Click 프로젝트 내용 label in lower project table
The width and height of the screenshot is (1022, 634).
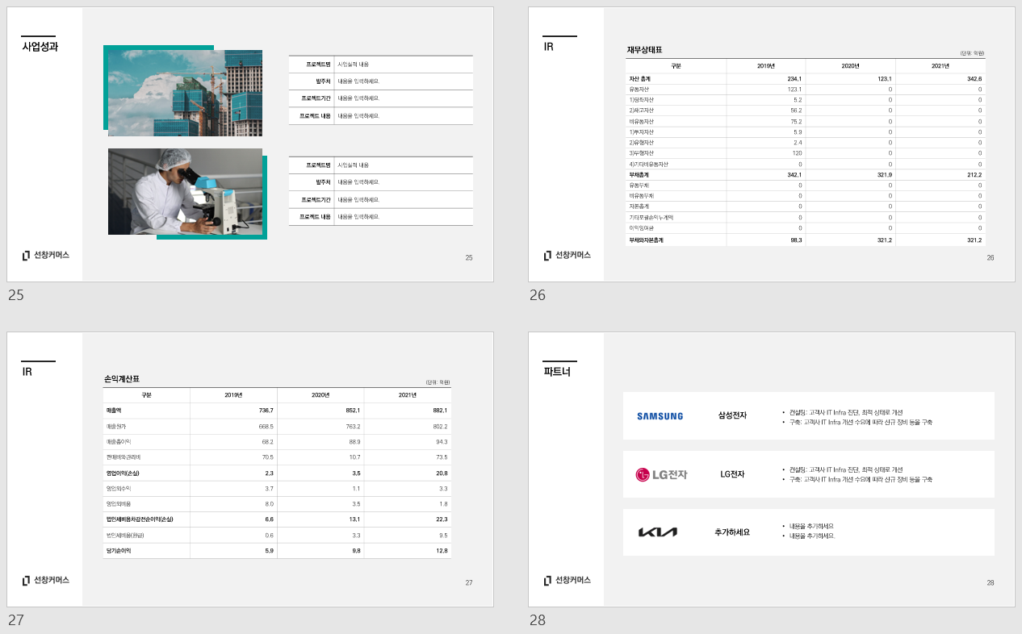[316, 217]
